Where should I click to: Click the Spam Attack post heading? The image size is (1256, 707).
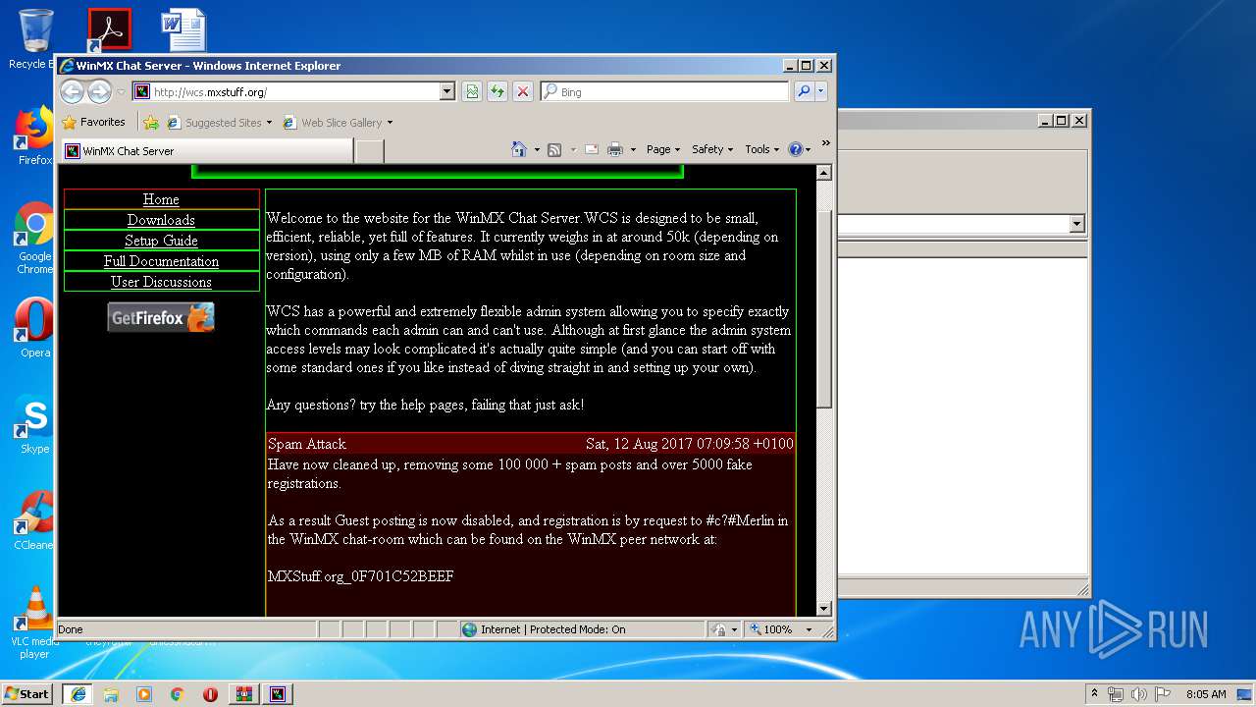[307, 444]
